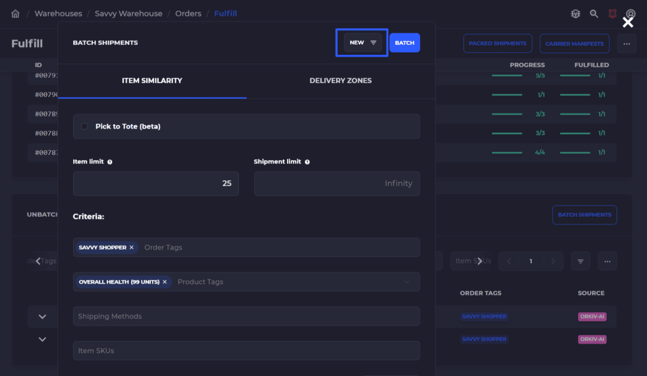Focus the Shipping Methods field

(x=246, y=316)
